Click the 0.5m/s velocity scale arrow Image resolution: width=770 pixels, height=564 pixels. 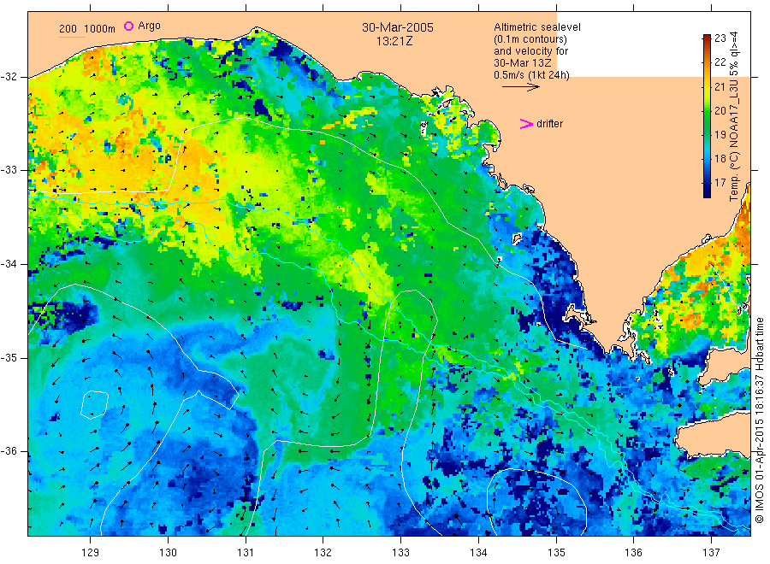(x=520, y=87)
